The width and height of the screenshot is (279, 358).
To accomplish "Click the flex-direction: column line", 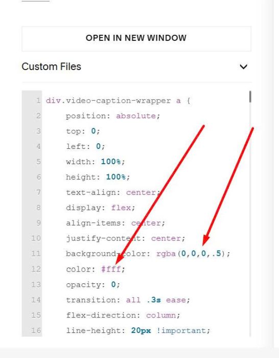I will click(x=123, y=316).
